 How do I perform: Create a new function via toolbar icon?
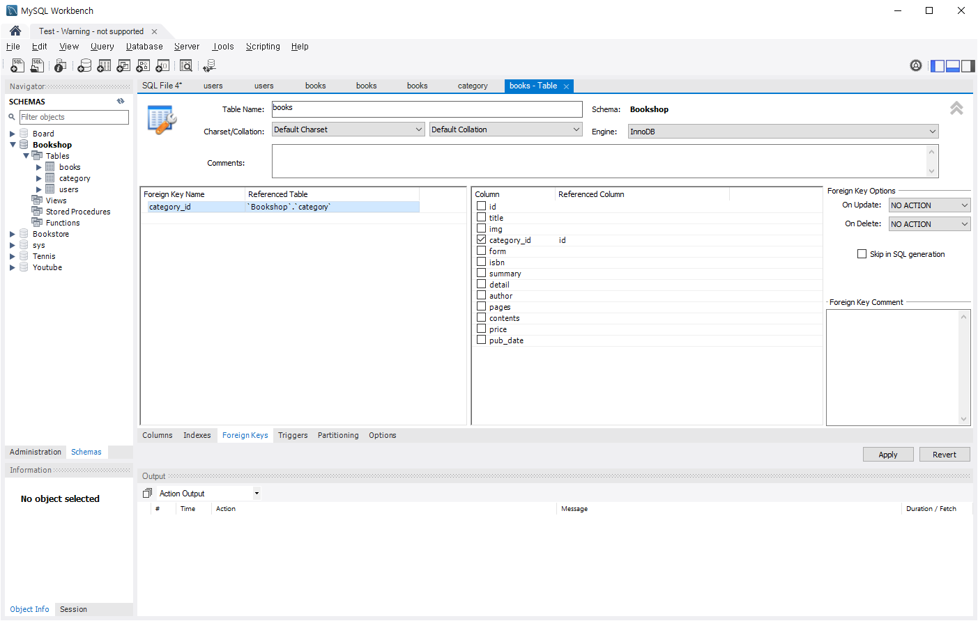pyautogui.click(x=162, y=65)
